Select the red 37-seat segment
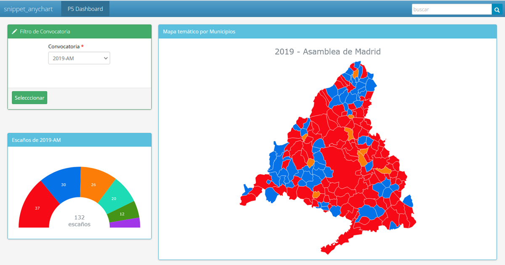505x265 pixels. [36, 207]
